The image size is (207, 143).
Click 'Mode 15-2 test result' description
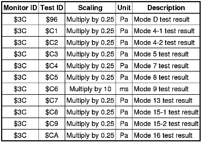[166, 124]
